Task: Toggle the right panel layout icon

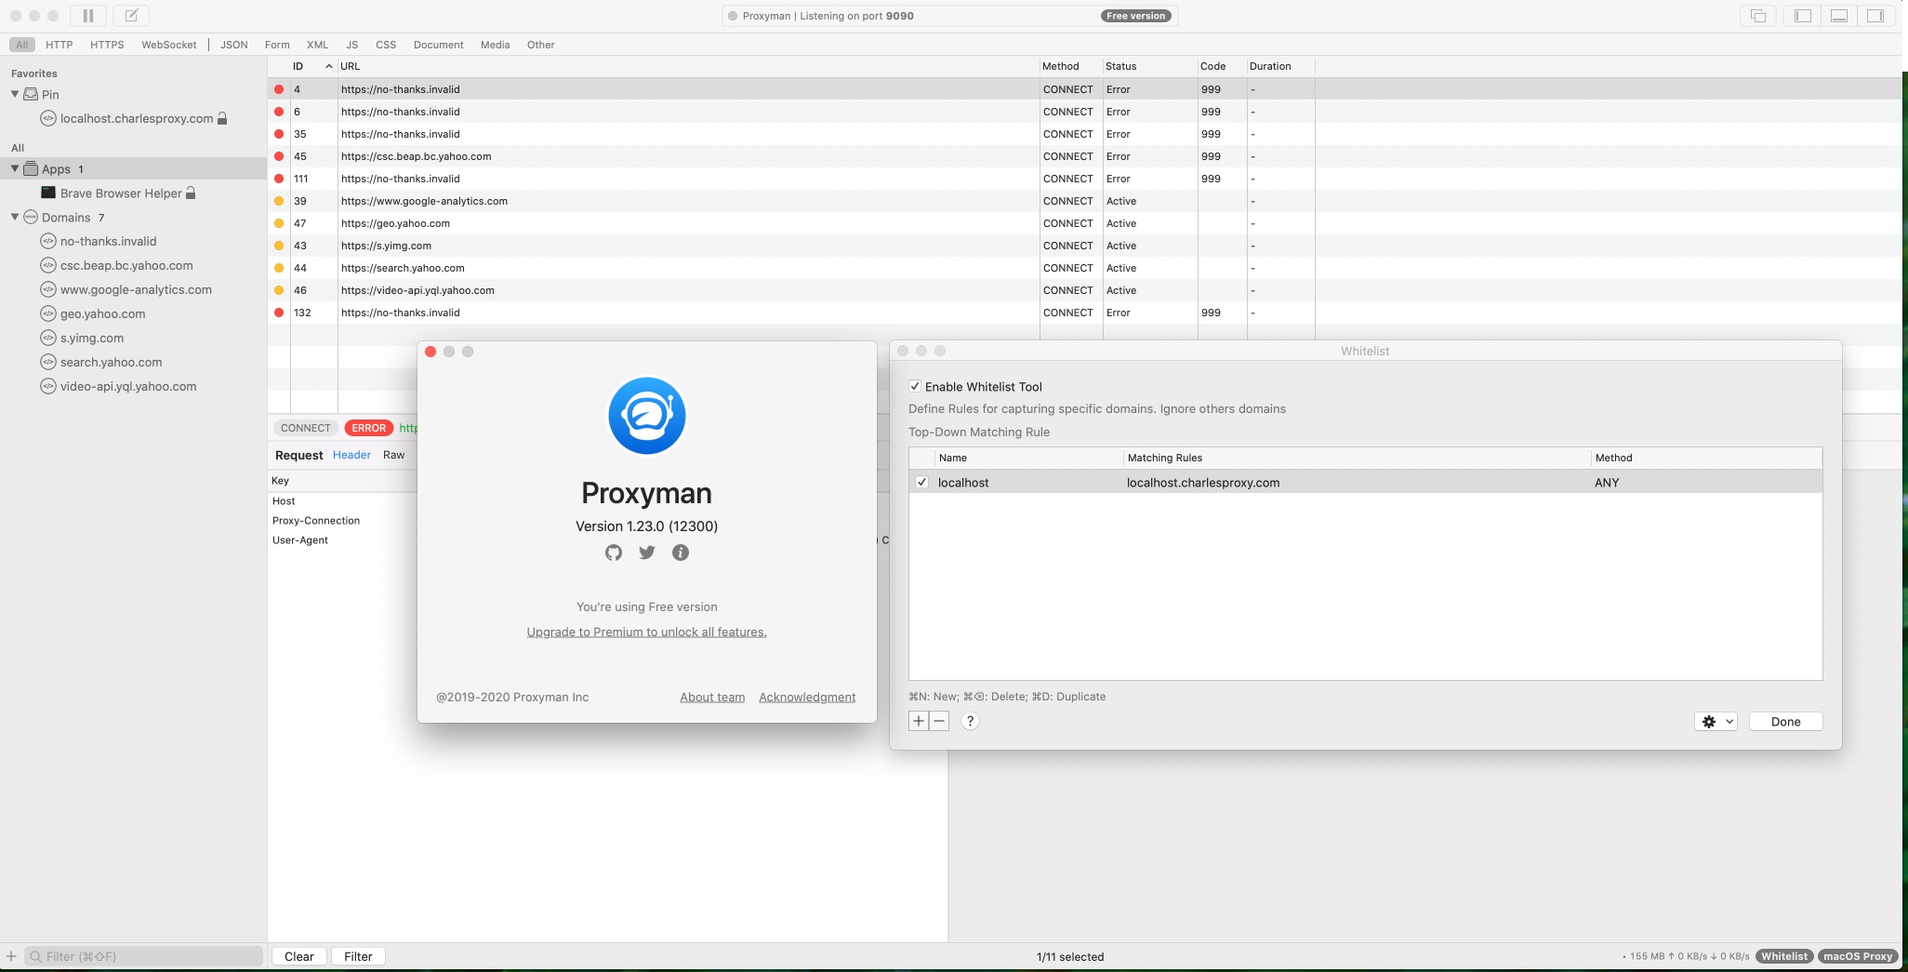Action: coord(1875,16)
